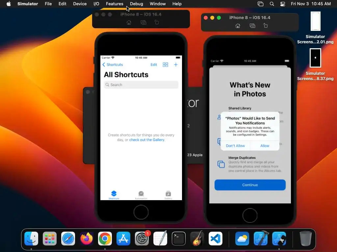Viewport: 337px width, 252px height.
Task: Open the check out the Gallery link
Action: click(x=147, y=140)
